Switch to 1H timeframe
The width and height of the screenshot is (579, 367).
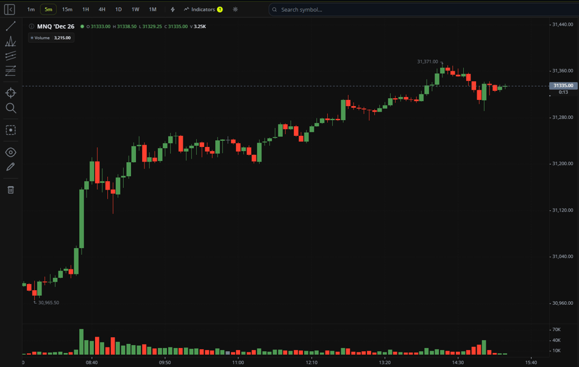(86, 9)
